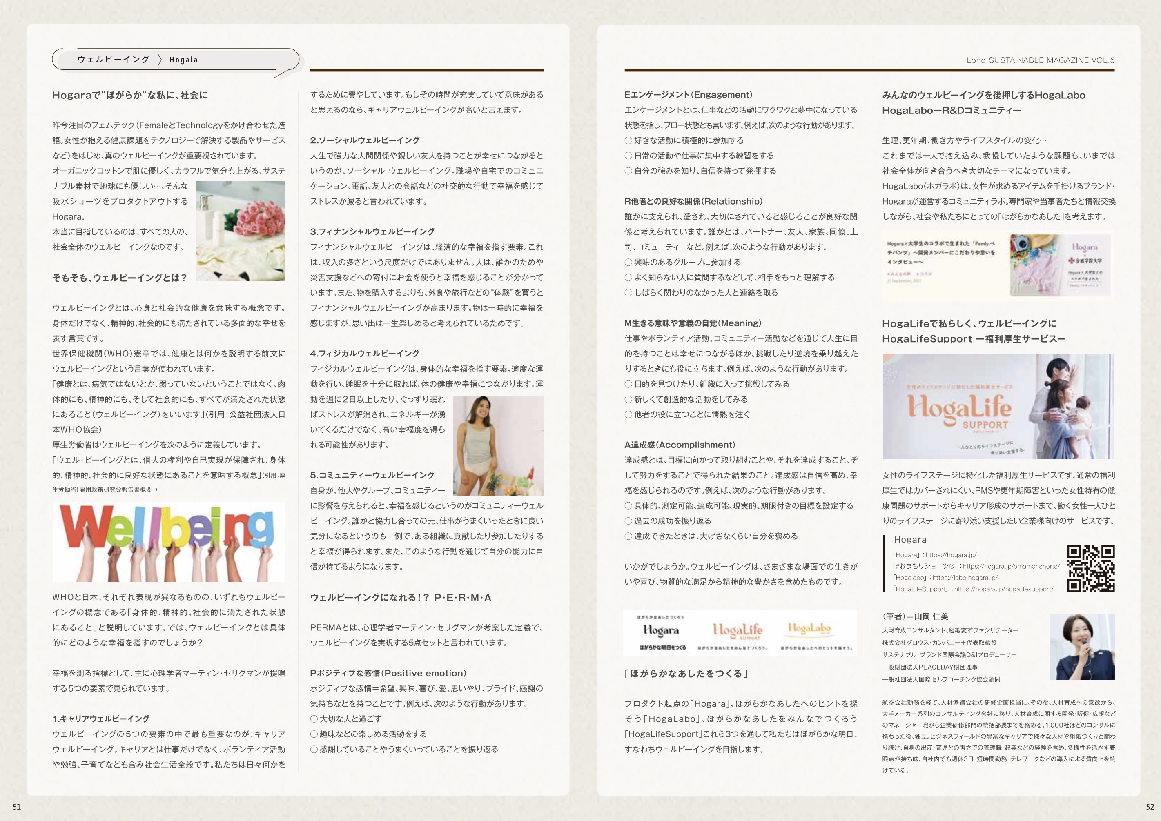This screenshot has height=821, width=1161.
Task: Click the circle bullet beside 過去の成功を振り返る
Action: point(628,521)
